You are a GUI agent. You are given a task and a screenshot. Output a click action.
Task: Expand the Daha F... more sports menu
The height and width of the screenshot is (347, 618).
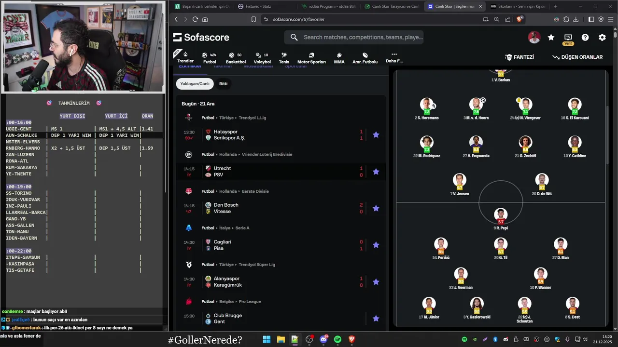394,58
